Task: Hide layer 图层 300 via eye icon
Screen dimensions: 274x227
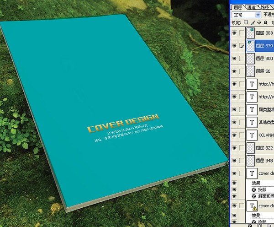Action: (234, 58)
